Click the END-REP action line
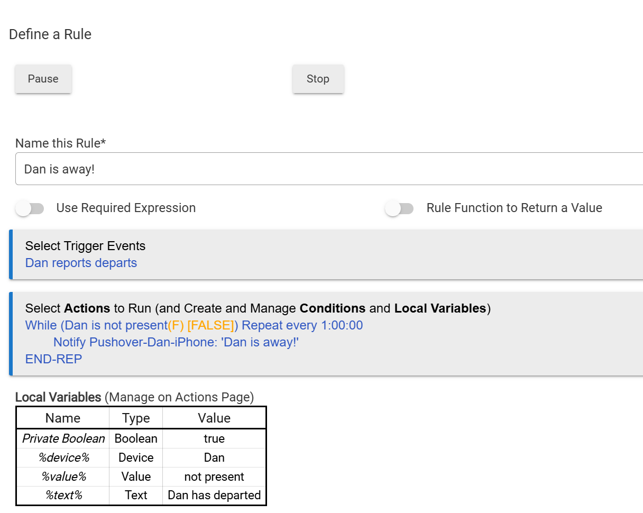 click(x=53, y=359)
